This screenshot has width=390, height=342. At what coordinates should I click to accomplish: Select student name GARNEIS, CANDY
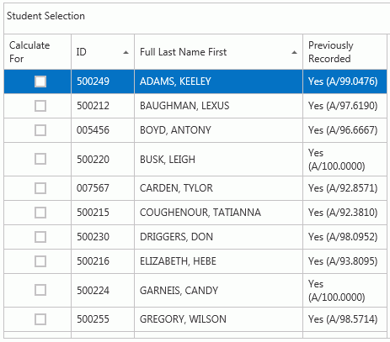pos(179,291)
